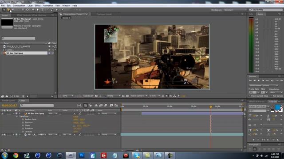Switch to Render Queue tab
This screenshot has height=159, width=284.
click(8, 101)
